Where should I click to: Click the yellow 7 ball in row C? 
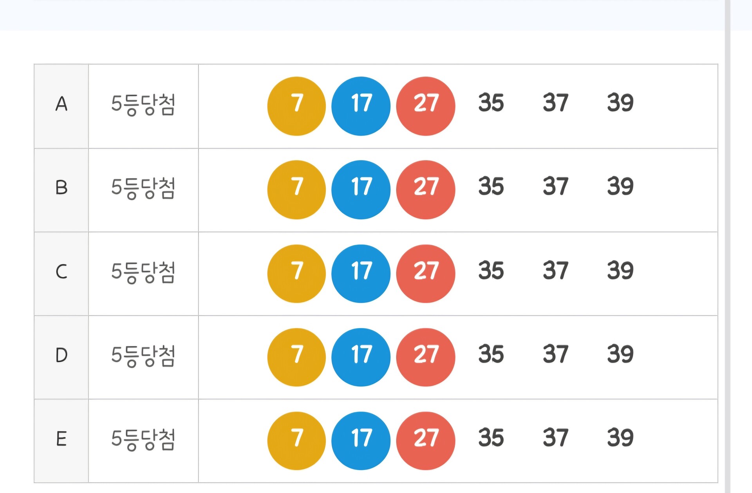pos(296,274)
